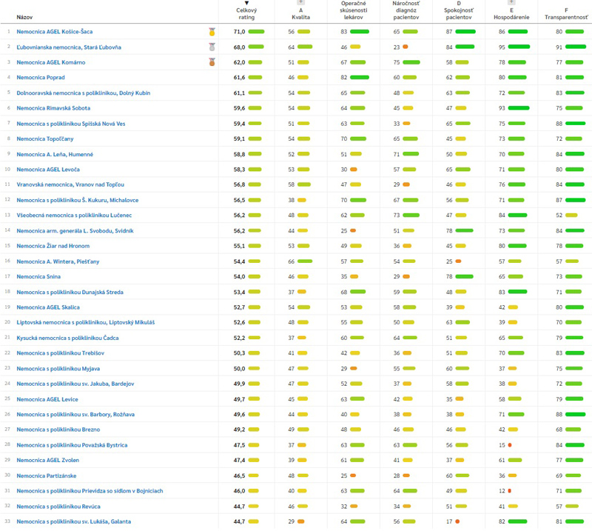592x531 pixels.
Task: Open Nemocnica A. Wintera, Piešťany link
Action: pos(58,261)
